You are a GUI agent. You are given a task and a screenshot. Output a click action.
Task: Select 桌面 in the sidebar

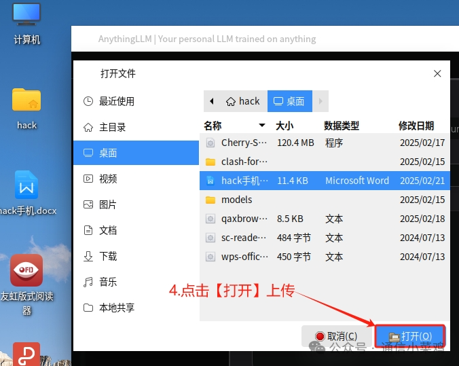tap(136, 153)
